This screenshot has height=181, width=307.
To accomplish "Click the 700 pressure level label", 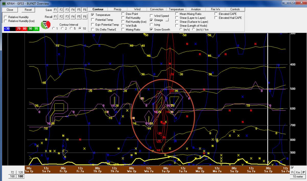I will [293, 125].
